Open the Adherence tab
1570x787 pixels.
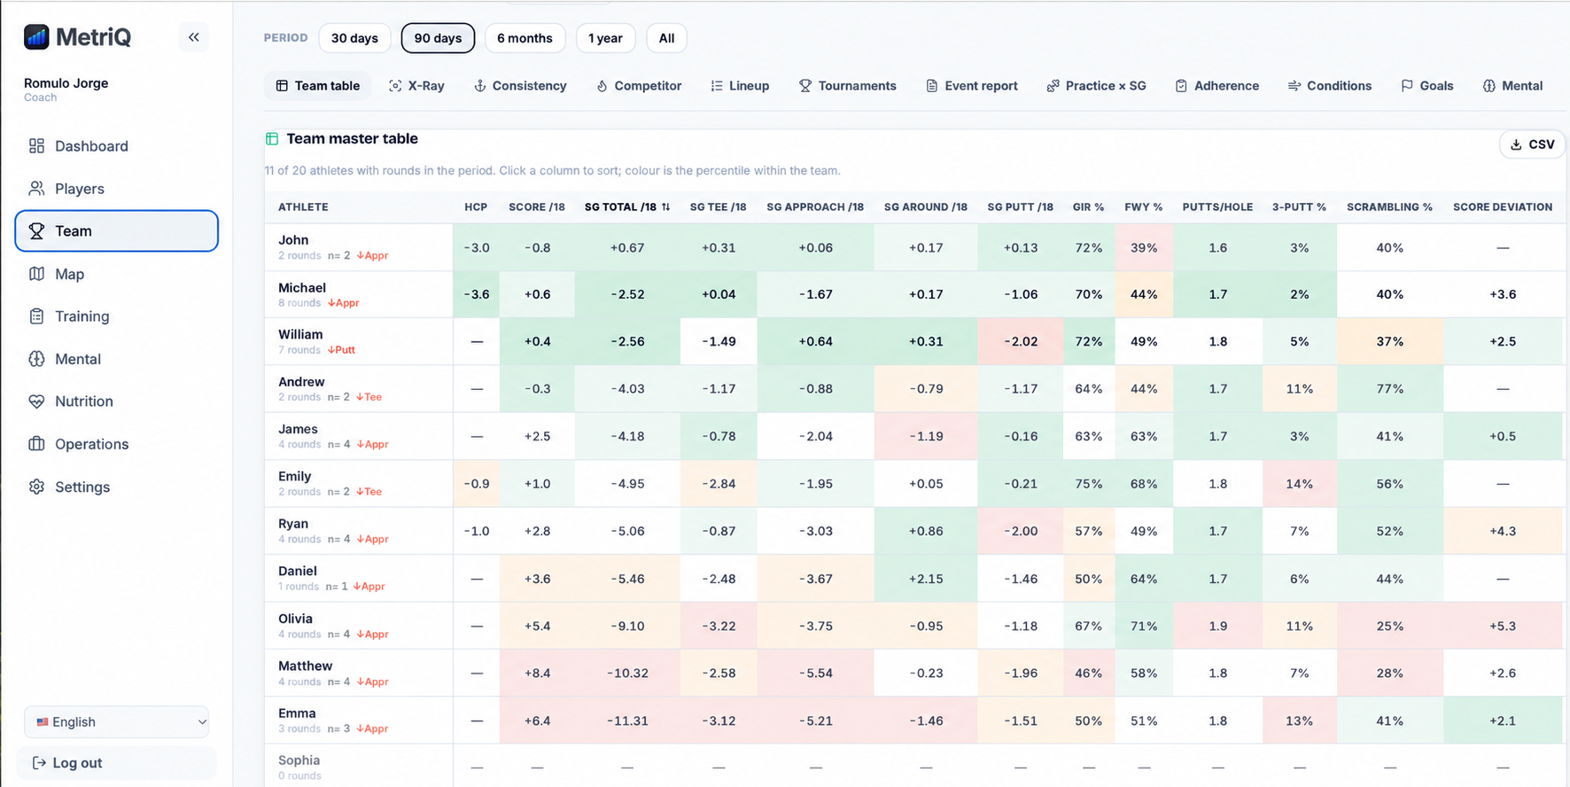point(1216,86)
